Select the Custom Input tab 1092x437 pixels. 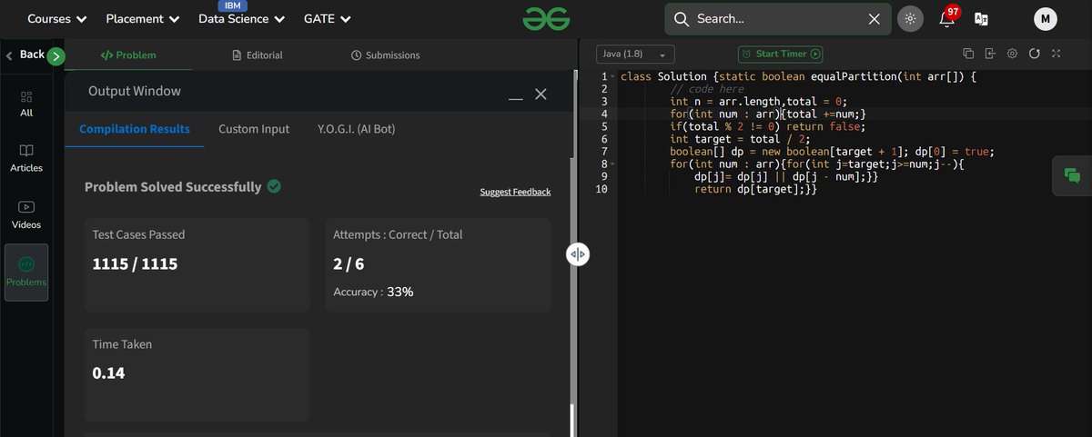254,129
